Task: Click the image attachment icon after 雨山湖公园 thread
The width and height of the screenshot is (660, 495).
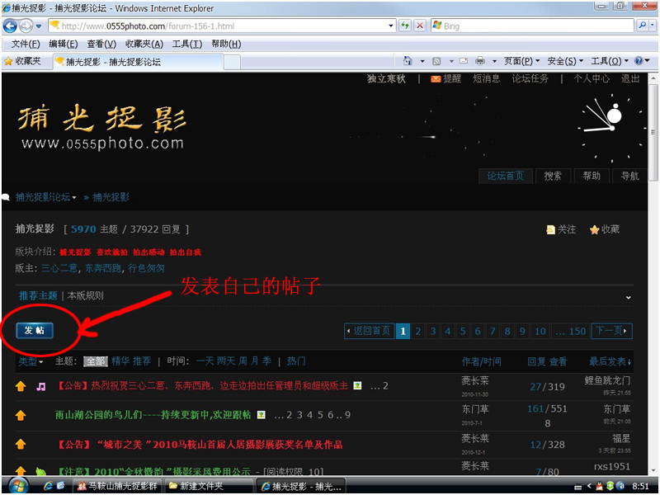Action: point(262,415)
